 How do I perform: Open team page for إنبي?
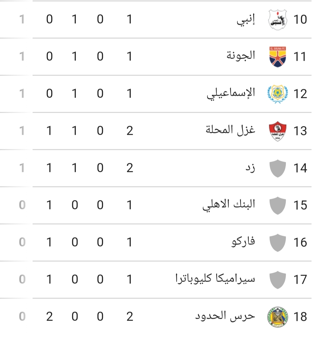click(x=246, y=20)
